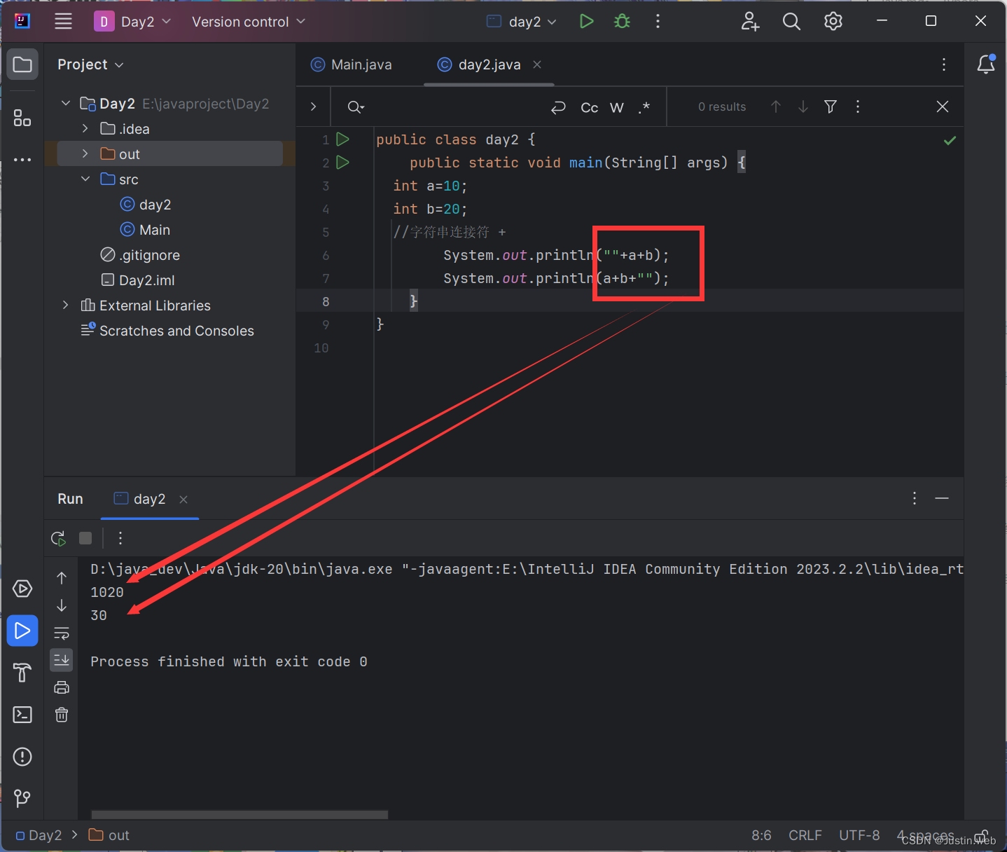Screen dimensions: 1007x852
Task: Open Code With Me add-user icon
Action: click(x=750, y=21)
